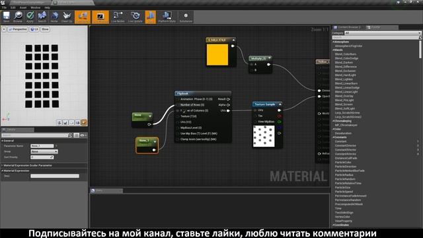Select Blend_Overlay in the Palette list
Viewport: 423px width, 238px height.
[344, 96]
